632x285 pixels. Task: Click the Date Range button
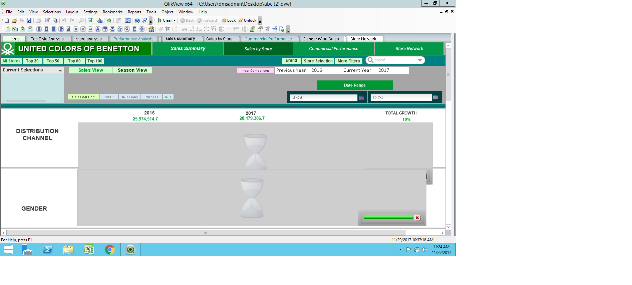355,85
